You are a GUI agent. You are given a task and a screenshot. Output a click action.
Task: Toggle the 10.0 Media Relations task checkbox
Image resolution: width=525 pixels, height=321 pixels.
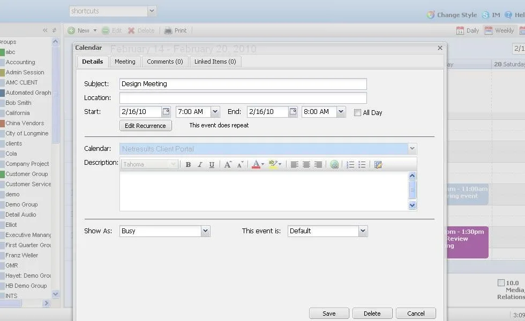tap(501, 283)
